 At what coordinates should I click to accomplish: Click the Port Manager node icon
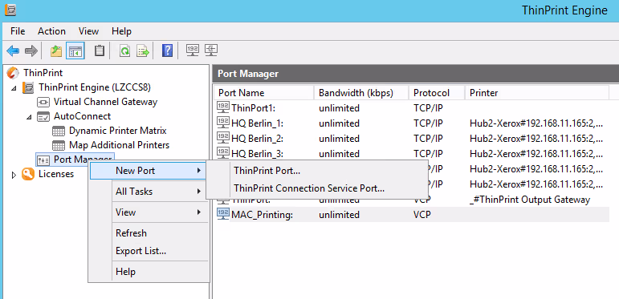coord(43,160)
